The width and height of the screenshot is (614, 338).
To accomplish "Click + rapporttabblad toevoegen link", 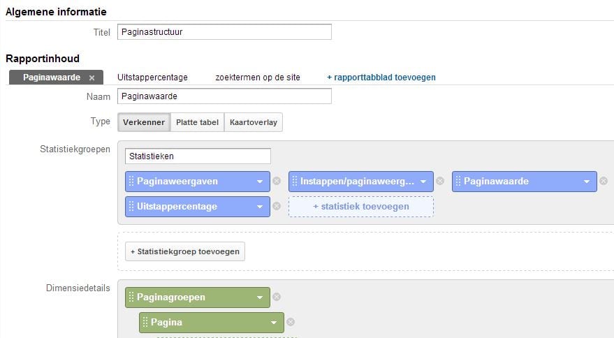I will coord(381,78).
